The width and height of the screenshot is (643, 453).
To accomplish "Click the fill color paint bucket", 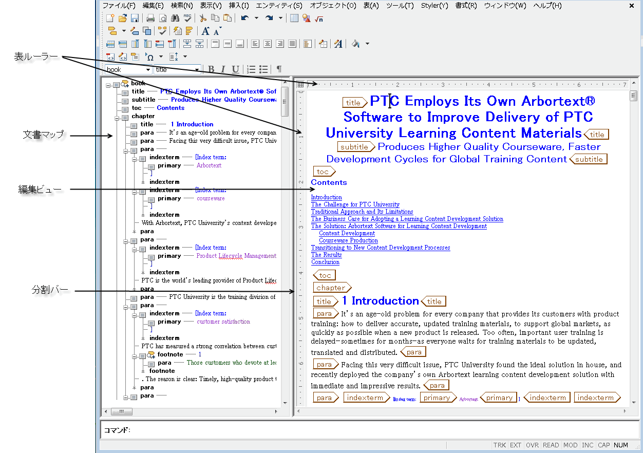I will pos(355,44).
